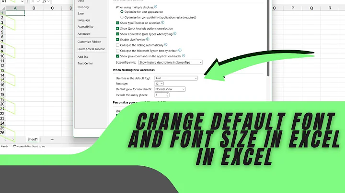Select column C header

[52, 8]
